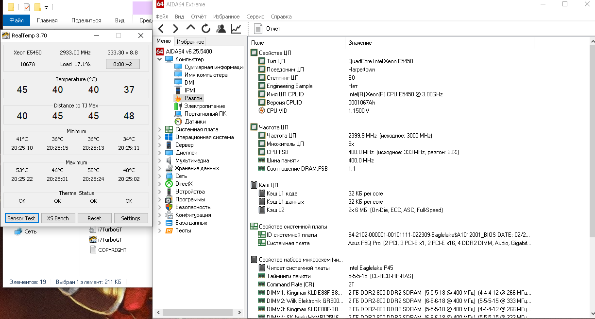Open the Отчёт menu in menu bar
The width and height of the screenshot is (595, 319).
tap(199, 17)
